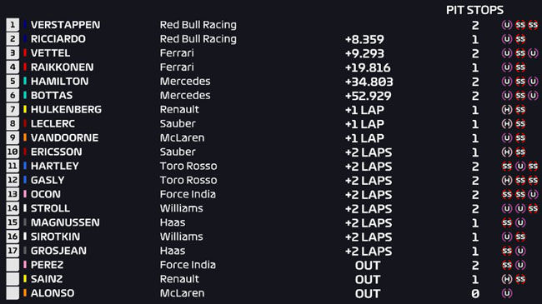
Task: Click the pink team color bar beside Ocon
Action: click(25, 194)
